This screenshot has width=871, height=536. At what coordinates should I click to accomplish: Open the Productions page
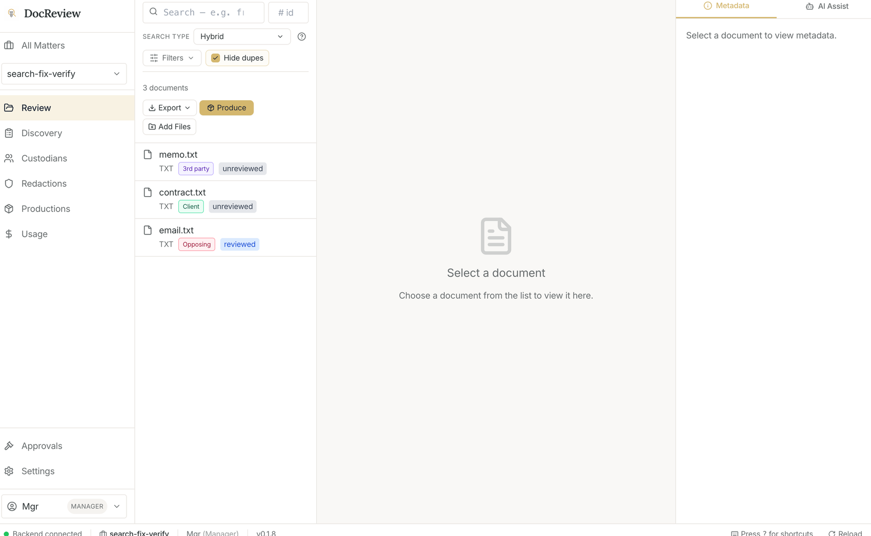click(67, 209)
